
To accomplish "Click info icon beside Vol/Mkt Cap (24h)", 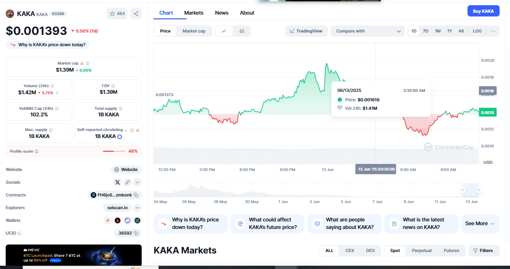I will point(57,109).
